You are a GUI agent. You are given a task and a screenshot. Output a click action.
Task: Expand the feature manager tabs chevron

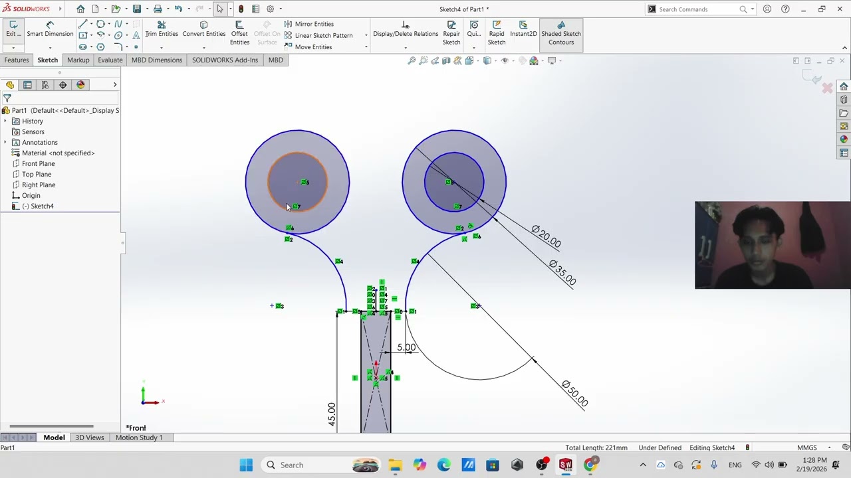(114, 85)
